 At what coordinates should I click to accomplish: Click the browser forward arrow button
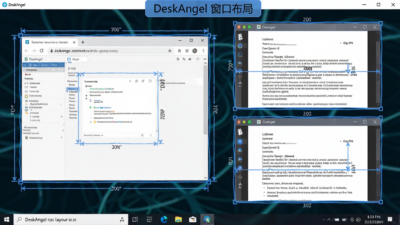tap(34, 51)
